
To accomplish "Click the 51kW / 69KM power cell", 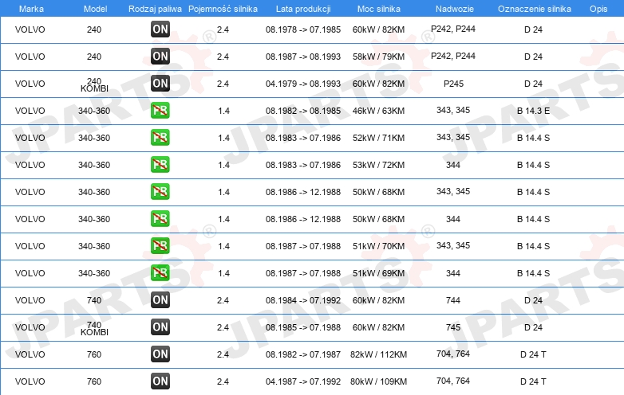I will [x=378, y=273].
